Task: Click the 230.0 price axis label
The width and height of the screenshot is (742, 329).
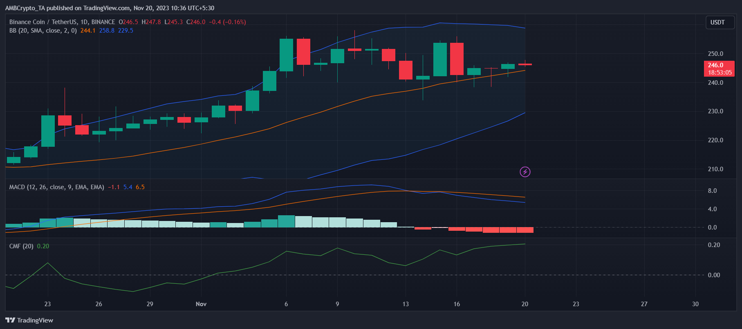Action: tap(715, 111)
